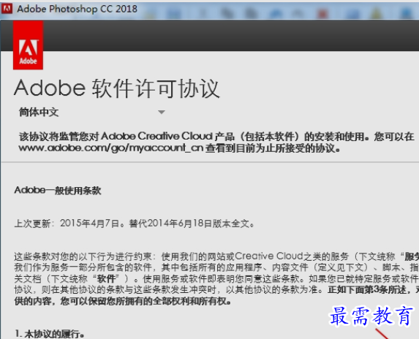Click the Adobe Photoshop CC 2018 window title

pos(77,9)
